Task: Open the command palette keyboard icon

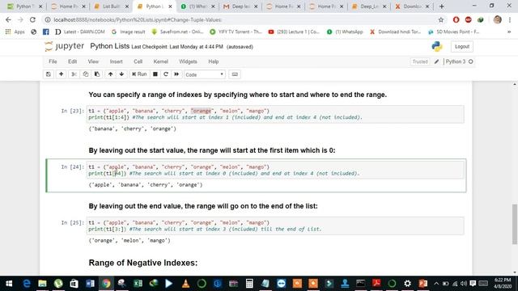Action: point(235,74)
